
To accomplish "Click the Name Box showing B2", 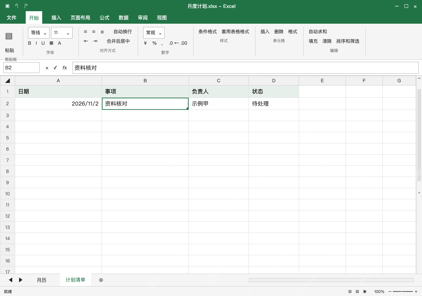I will click(21, 67).
